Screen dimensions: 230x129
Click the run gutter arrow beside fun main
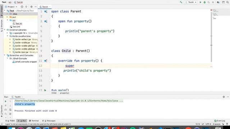tap(45, 90)
